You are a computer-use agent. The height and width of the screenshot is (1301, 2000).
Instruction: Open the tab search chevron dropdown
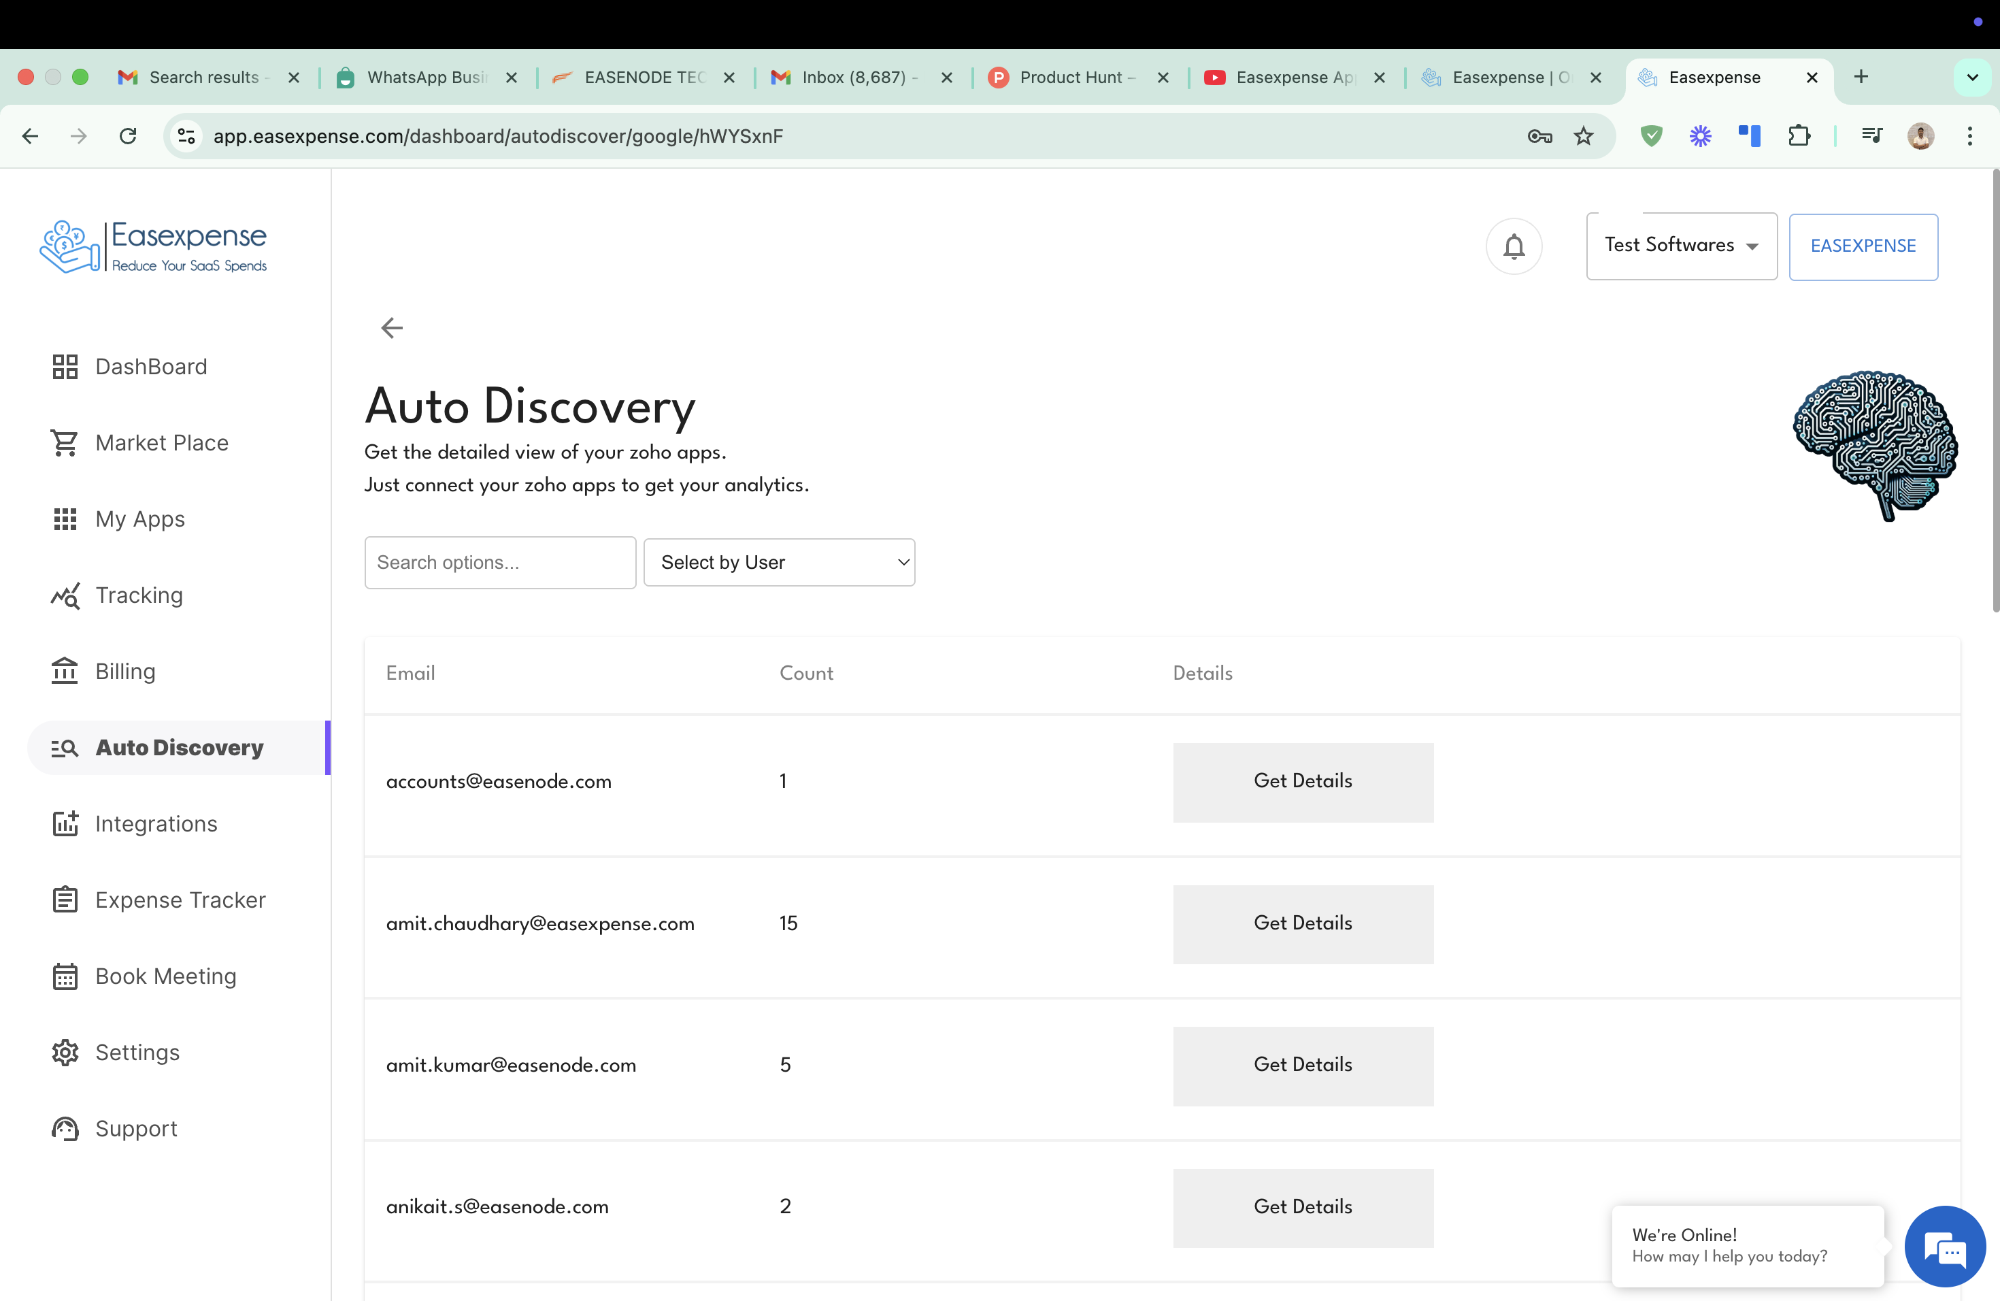(1972, 78)
